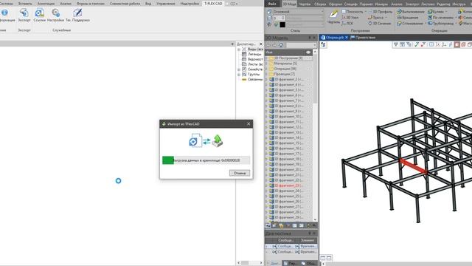Click the Тех. Поддержка icon

(x=77, y=13)
